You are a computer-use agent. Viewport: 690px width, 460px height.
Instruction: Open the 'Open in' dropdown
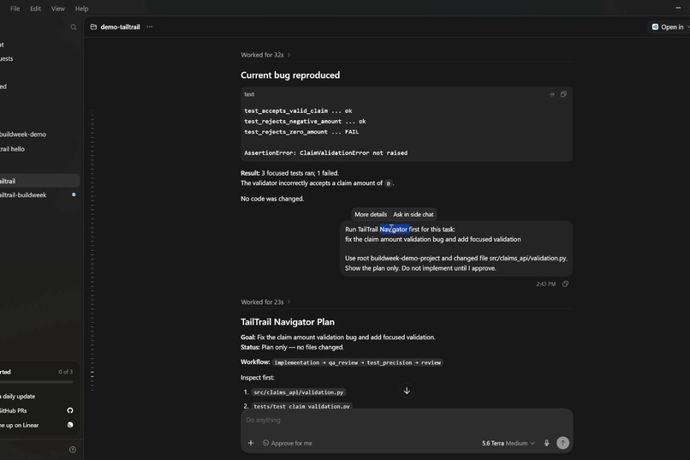(x=669, y=27)
